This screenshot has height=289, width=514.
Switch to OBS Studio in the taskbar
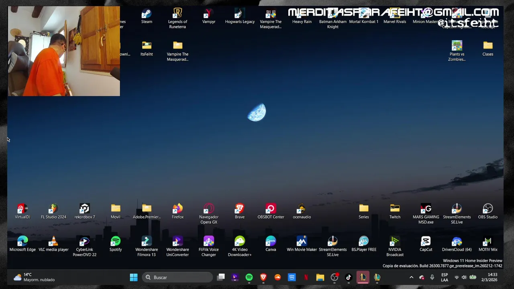point(335,277)
